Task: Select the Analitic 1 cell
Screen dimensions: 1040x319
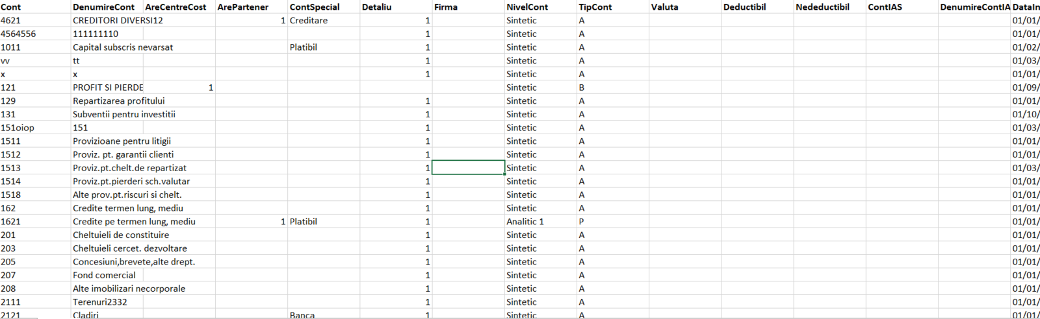Action: pyautogui.click(x=525, y=222)
